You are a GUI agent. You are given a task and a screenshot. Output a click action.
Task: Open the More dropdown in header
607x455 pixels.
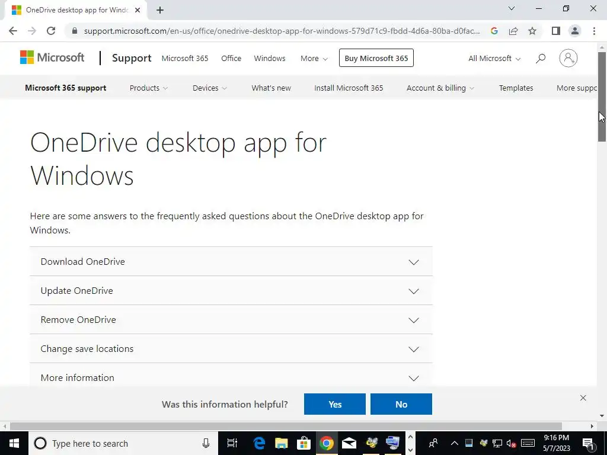click(314, 59)
